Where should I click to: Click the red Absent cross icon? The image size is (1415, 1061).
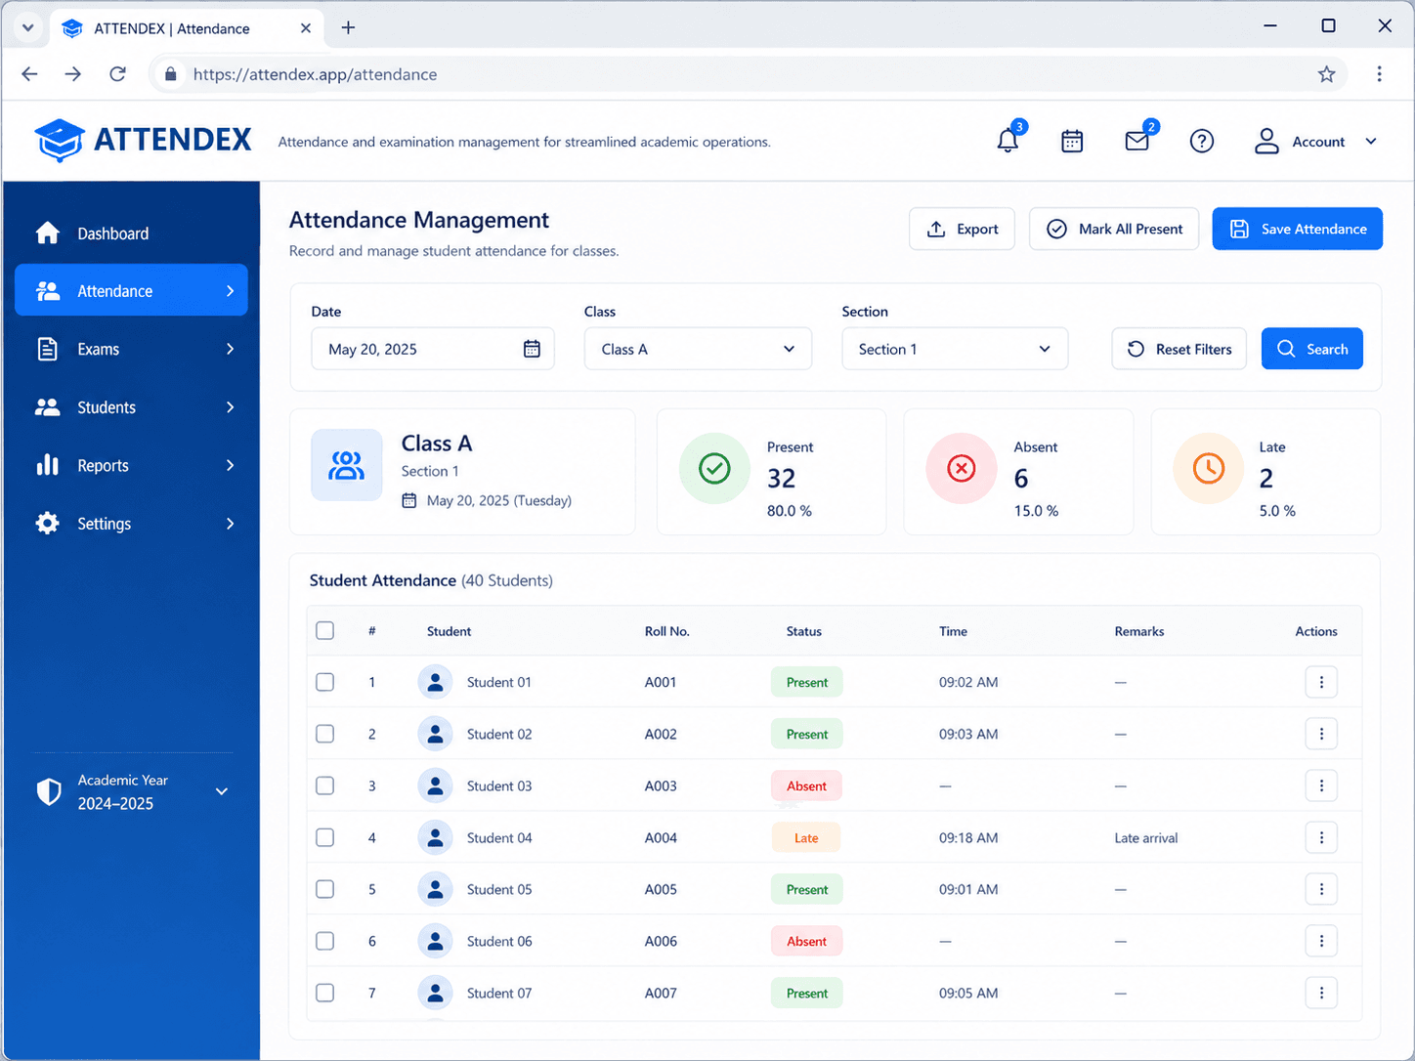click(962, 469)
